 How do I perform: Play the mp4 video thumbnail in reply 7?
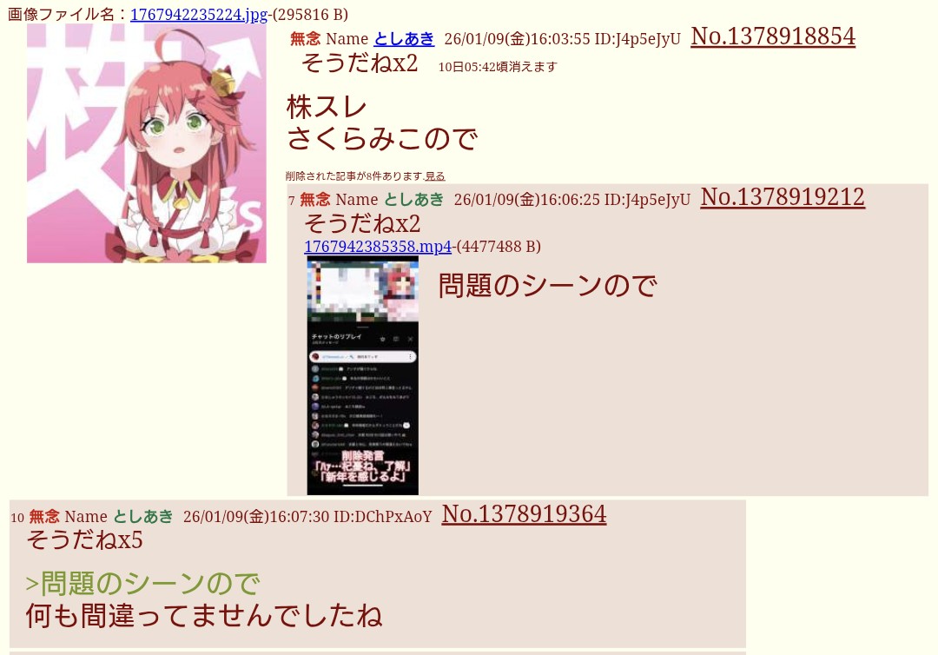click(x=362, y=375)
